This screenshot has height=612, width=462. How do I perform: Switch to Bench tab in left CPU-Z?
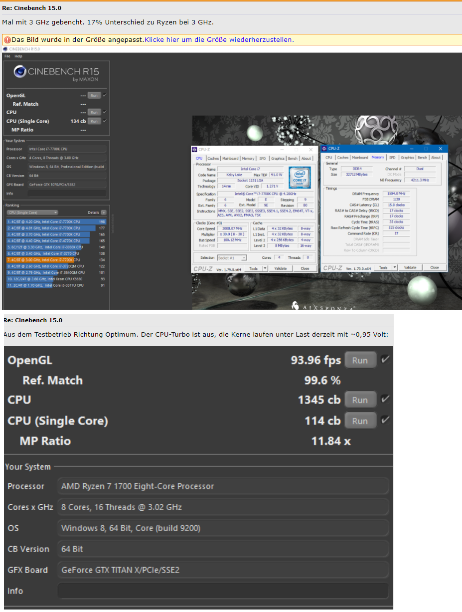tap(293, 159)
